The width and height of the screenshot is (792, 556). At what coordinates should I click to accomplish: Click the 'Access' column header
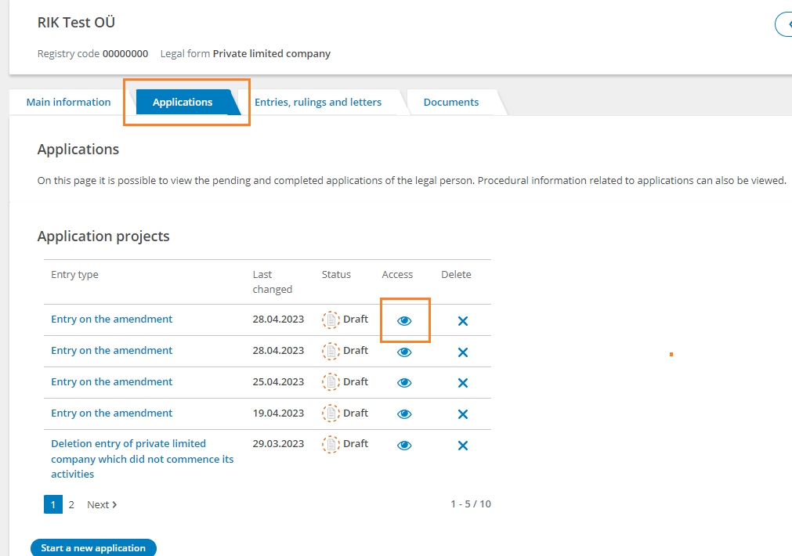tap(397, 275)
